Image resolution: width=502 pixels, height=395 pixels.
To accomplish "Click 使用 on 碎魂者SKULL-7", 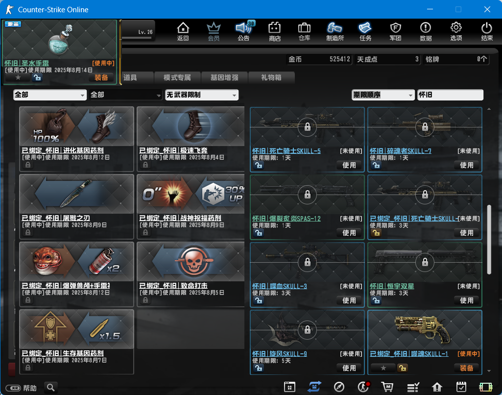I will 466,165.
